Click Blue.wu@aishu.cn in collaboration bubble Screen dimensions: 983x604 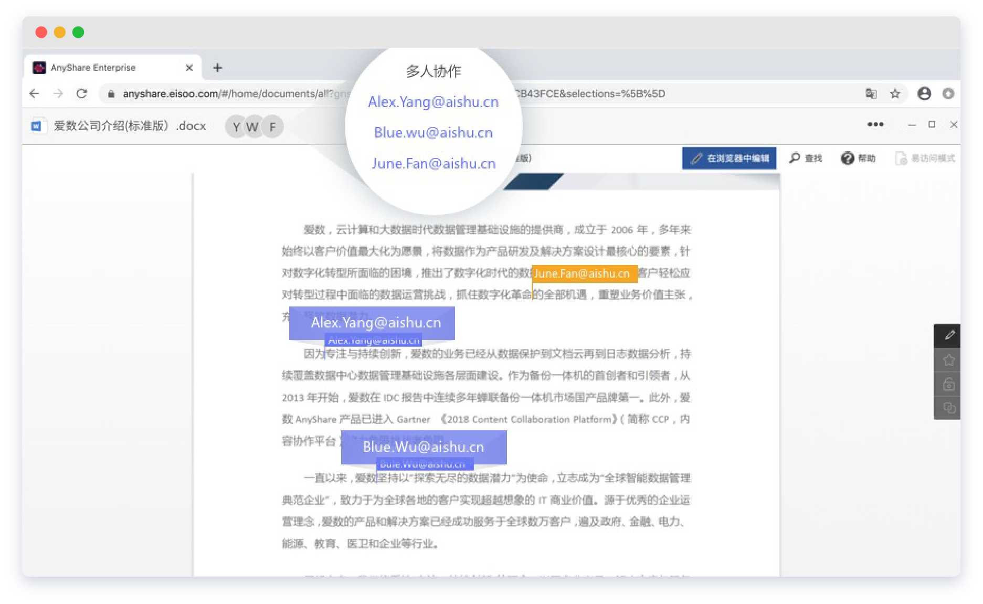click(x=434, y=132)
